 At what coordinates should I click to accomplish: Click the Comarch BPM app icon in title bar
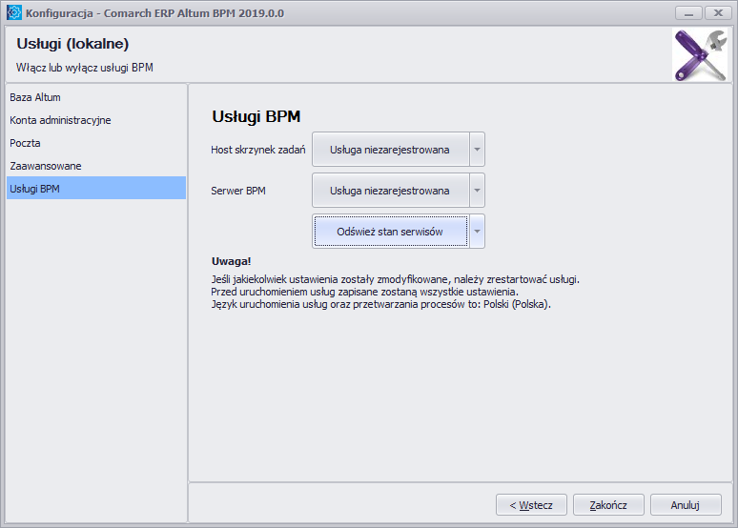tap(13, 12)
